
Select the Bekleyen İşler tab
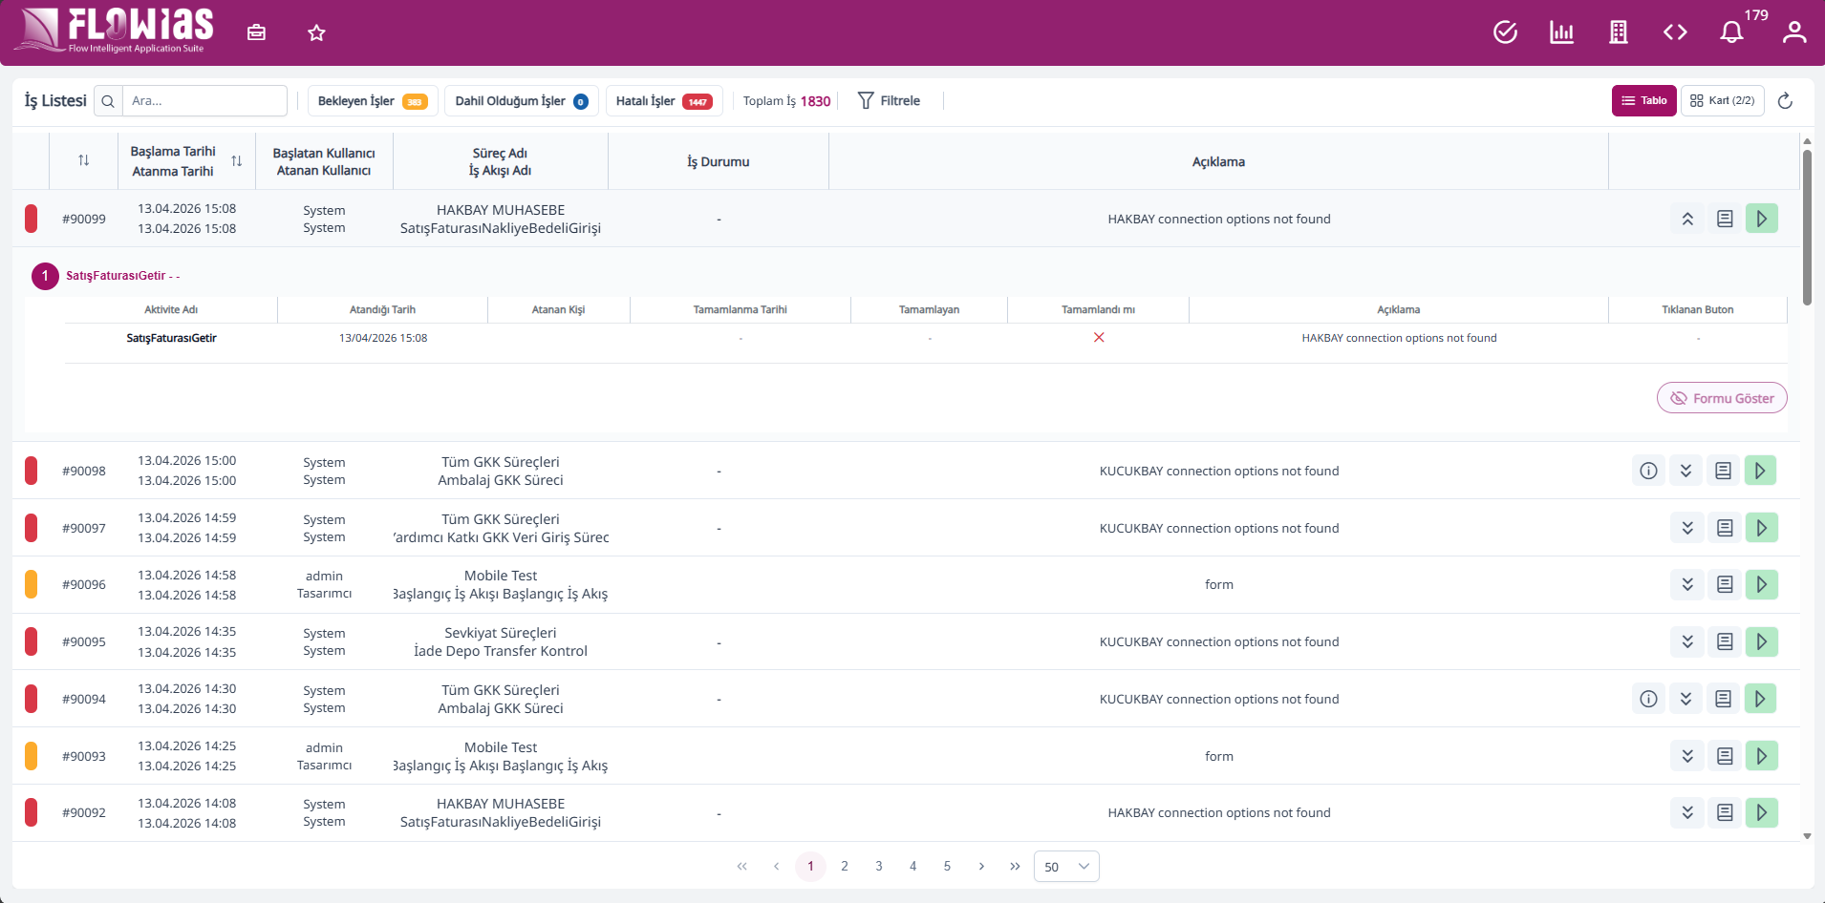point(373,101)
